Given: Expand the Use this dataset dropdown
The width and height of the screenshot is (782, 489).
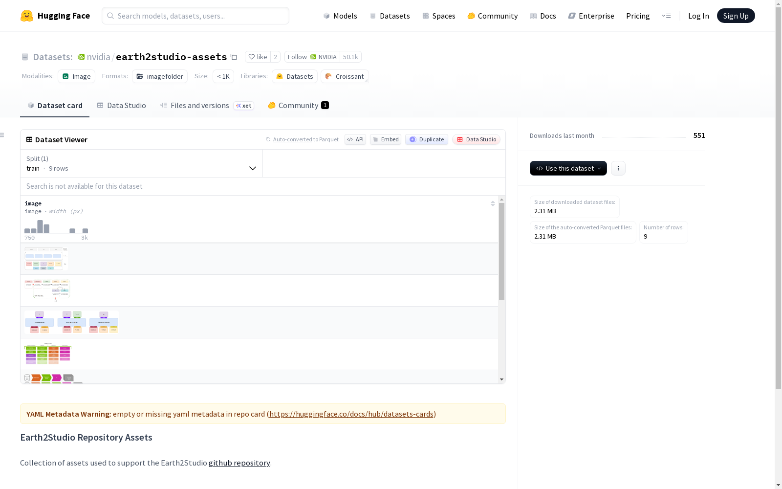Looking at the screenshot, I should (568, 168).
